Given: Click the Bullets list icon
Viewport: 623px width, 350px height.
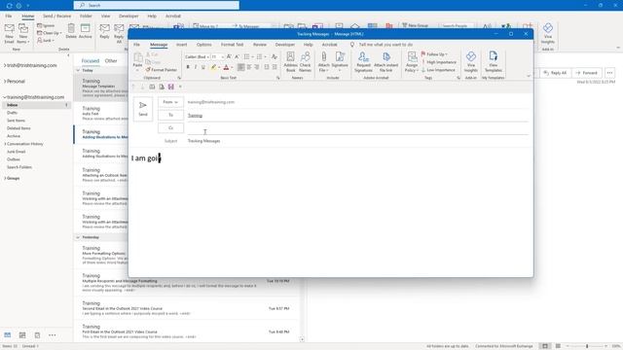Looking at the screenshot, I should 246,56.
